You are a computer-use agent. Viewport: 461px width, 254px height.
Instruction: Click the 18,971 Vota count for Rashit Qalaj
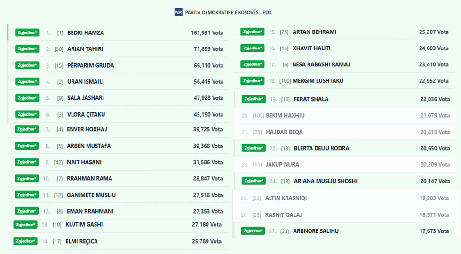coord(435,215)
